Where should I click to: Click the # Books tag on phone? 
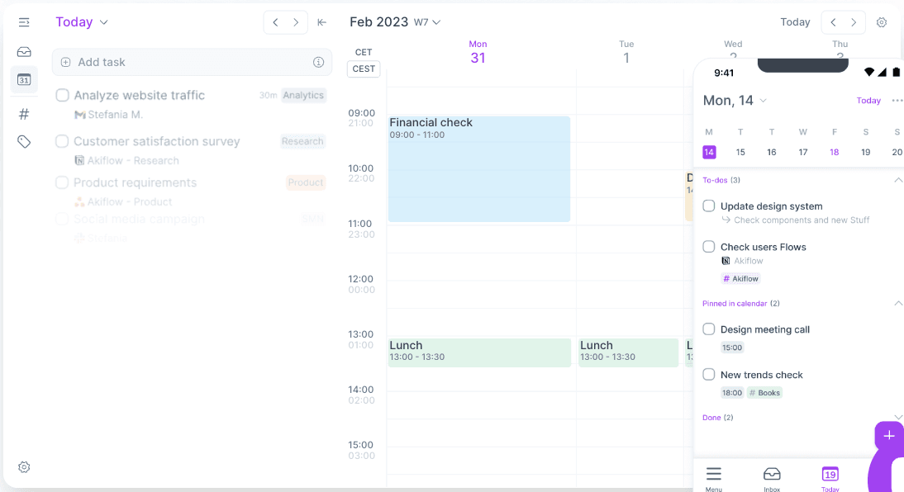764,393
